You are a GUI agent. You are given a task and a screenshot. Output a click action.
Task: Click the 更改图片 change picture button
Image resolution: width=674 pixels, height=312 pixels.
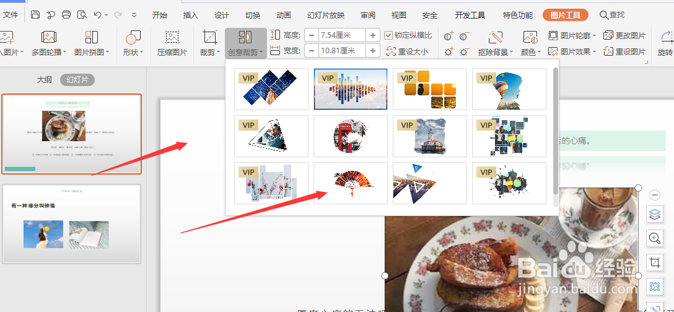[624, 36]
